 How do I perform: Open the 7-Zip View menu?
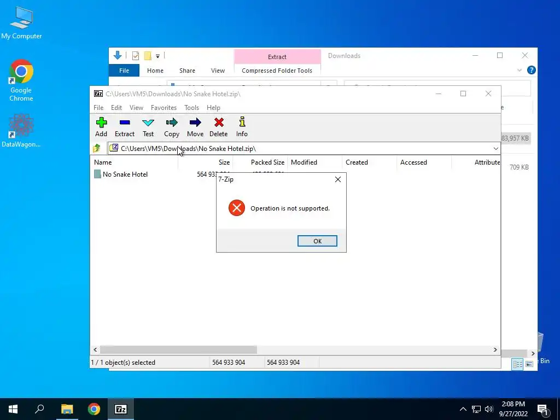point(136,108)
